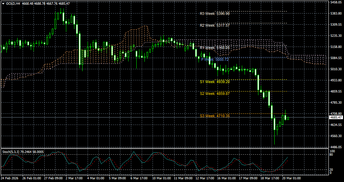Click price scale value 4560.30
Screen dimensions: 344x182
pos(336,136)
